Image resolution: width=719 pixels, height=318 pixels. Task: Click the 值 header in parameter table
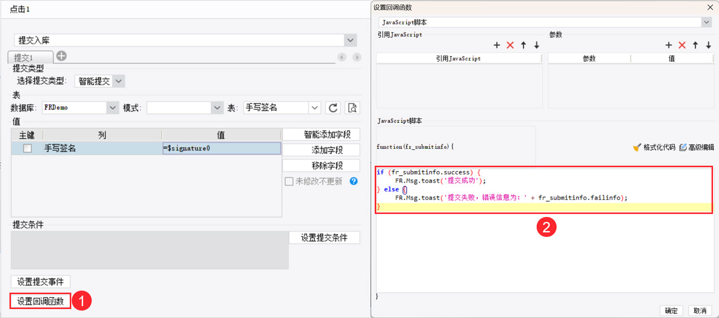pos(672,58)
